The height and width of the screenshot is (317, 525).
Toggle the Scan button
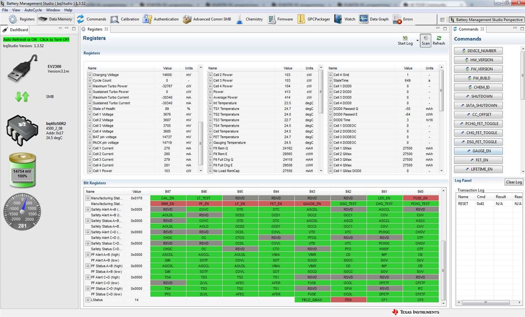point(426,41)
